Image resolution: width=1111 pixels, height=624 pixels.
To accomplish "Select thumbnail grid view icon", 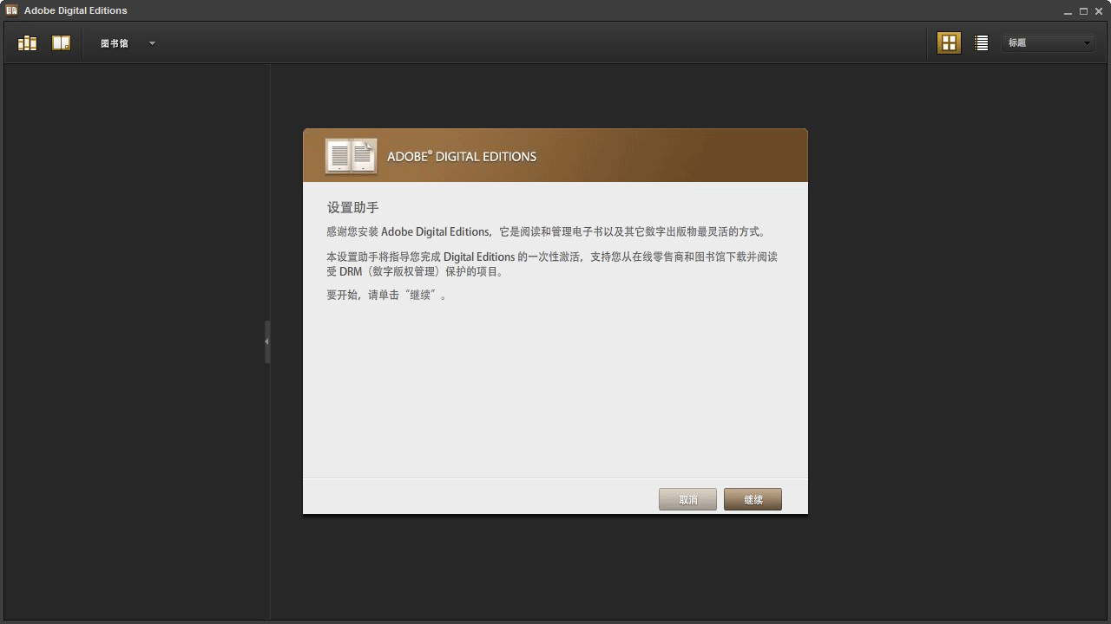I will pyautogui.click(x=949, y=42).
